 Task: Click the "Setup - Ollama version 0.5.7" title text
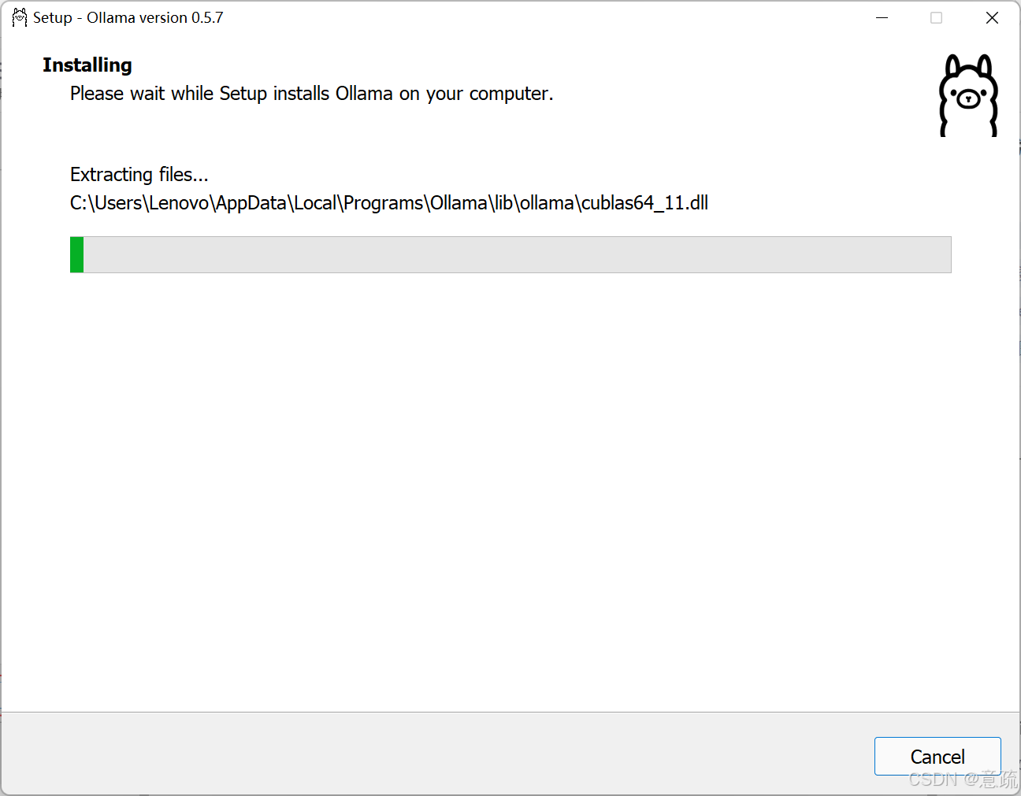click(x=128, y=17)
